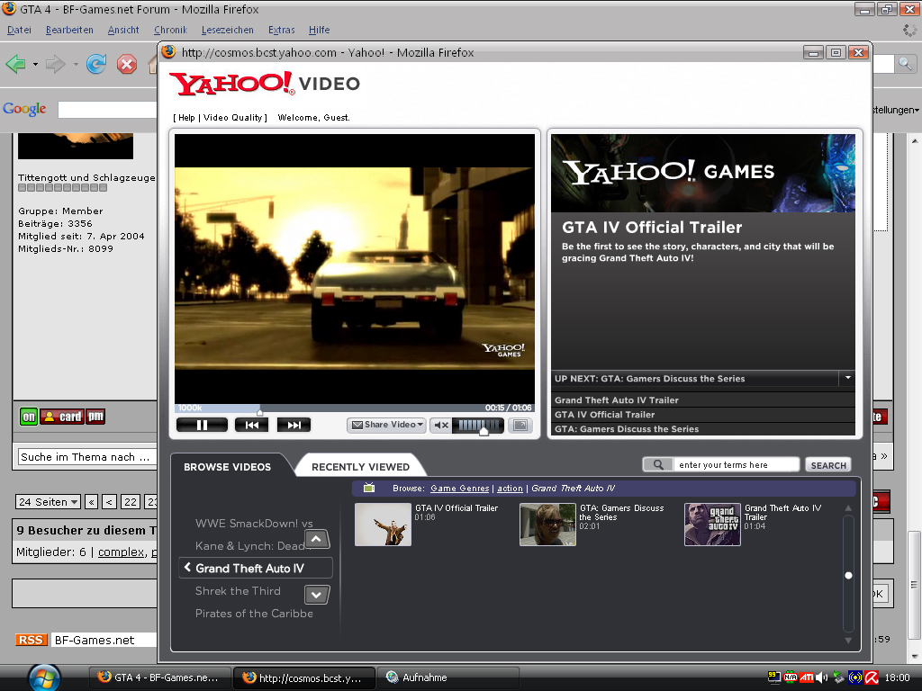The width and height of the screenshot is (922, 691).
Task: Select the Pirates of the Caribbean category
Action: (x=254, y=614)
